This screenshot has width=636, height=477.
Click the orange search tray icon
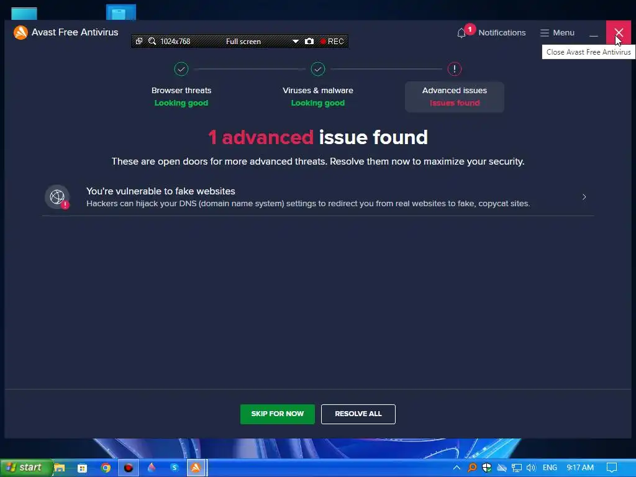(472, 468)
